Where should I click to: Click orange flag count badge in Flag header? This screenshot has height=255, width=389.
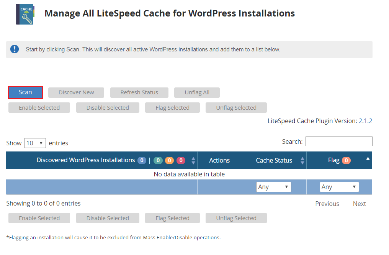pyautogui.click(x=347, y=161)
